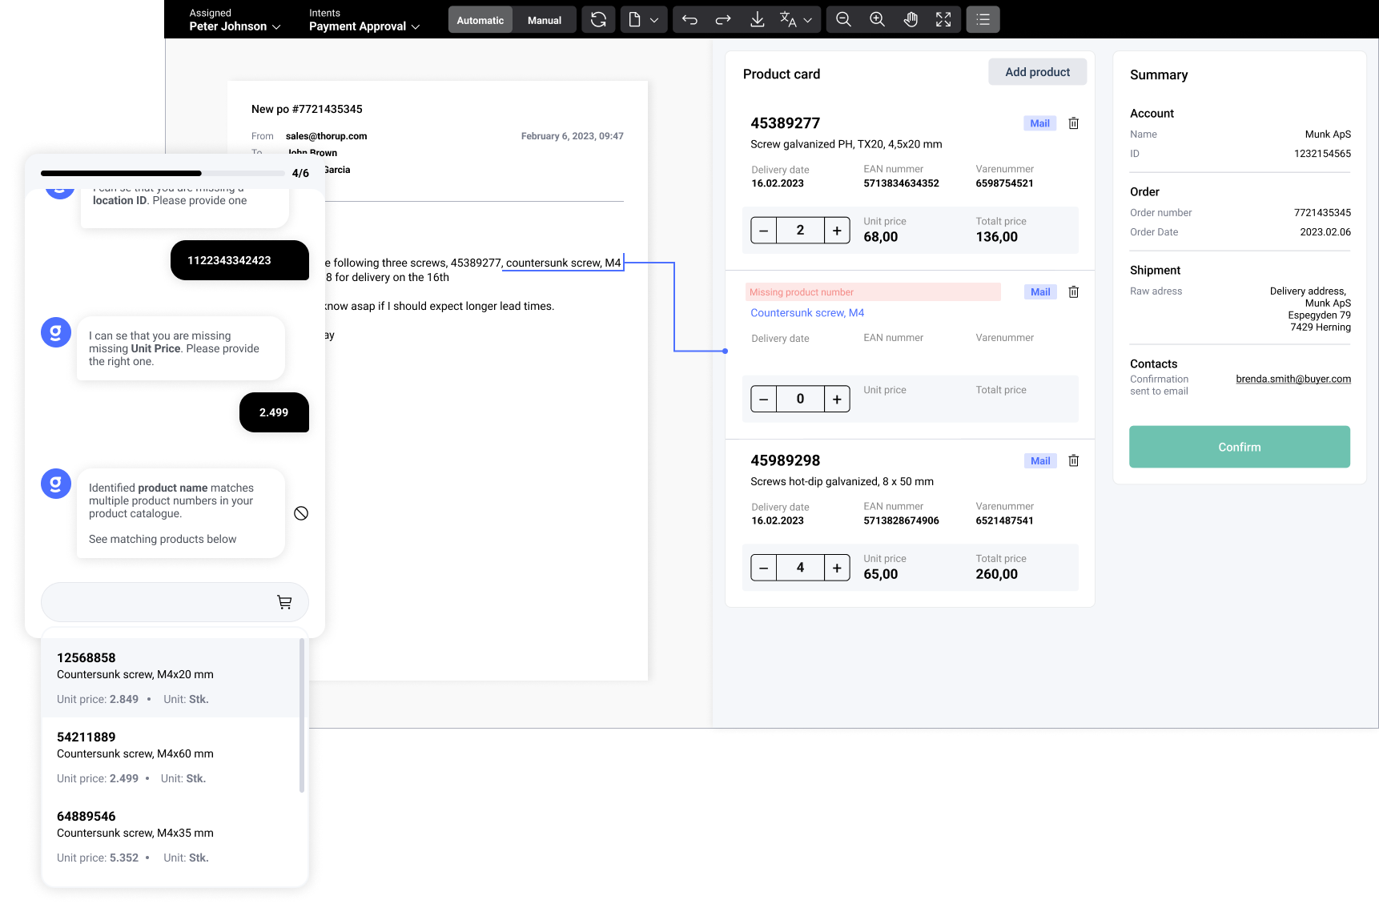Screen dimensions: 1379x920
Task: Click Mail tag on product 45389277
Action: [x=1039, y=123]
